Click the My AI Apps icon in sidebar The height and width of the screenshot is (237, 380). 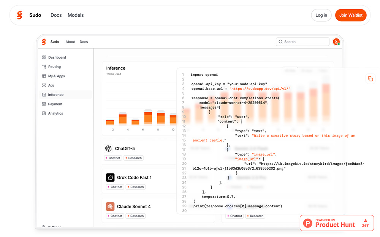click(44, 76)
